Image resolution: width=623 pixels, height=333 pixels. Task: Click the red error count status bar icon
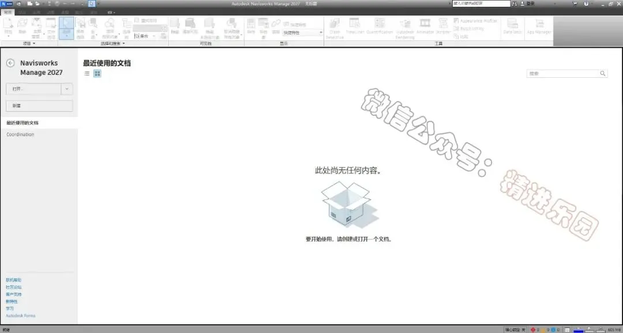click(x=533, y=330)
